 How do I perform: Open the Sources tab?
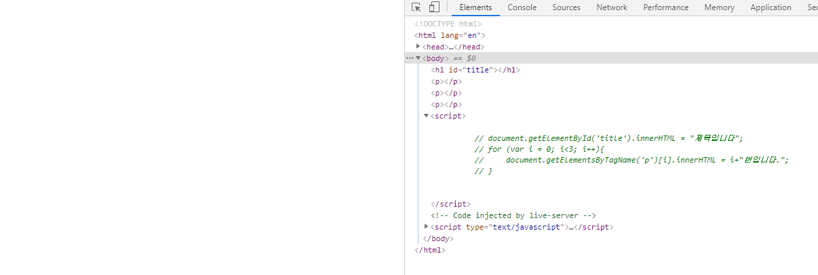point(566,7)
